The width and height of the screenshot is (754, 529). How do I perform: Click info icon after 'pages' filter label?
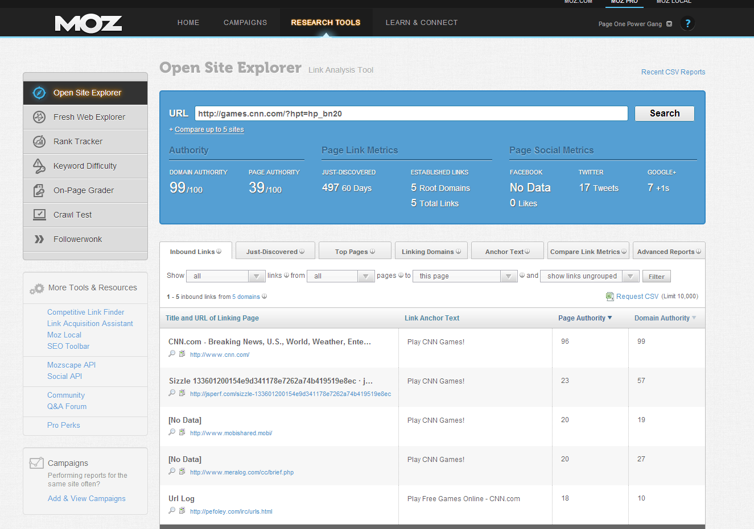pos(401,276)
